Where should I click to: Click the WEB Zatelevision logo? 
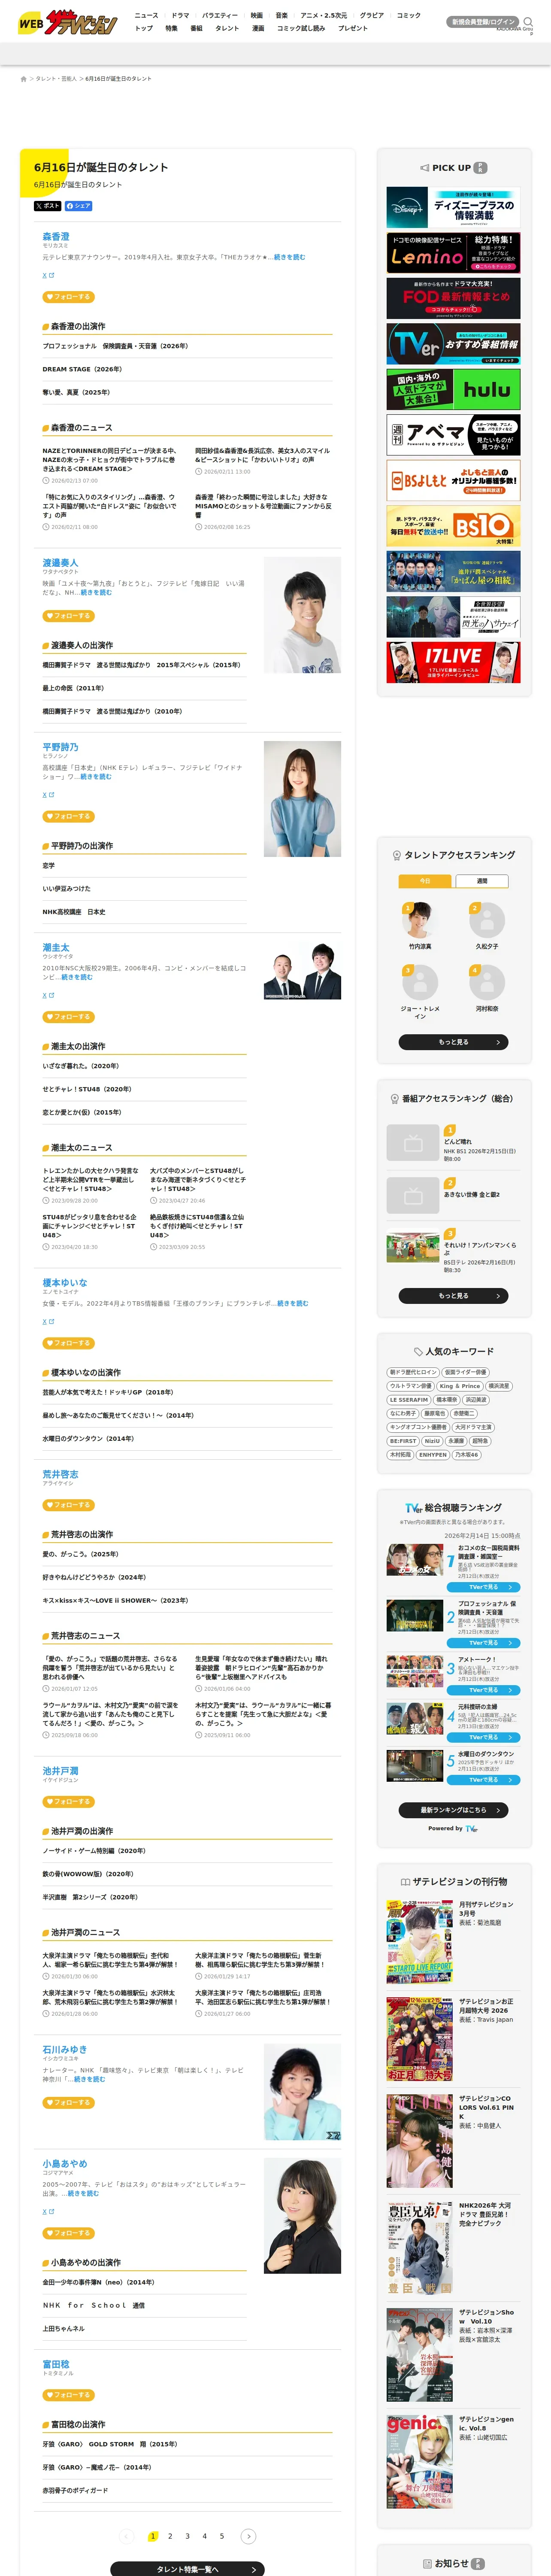pos(67,22)
